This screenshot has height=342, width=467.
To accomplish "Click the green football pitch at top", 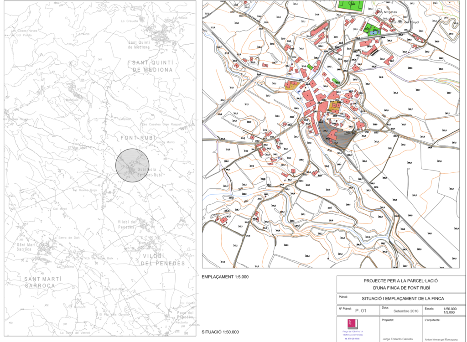I will point(351,5).
